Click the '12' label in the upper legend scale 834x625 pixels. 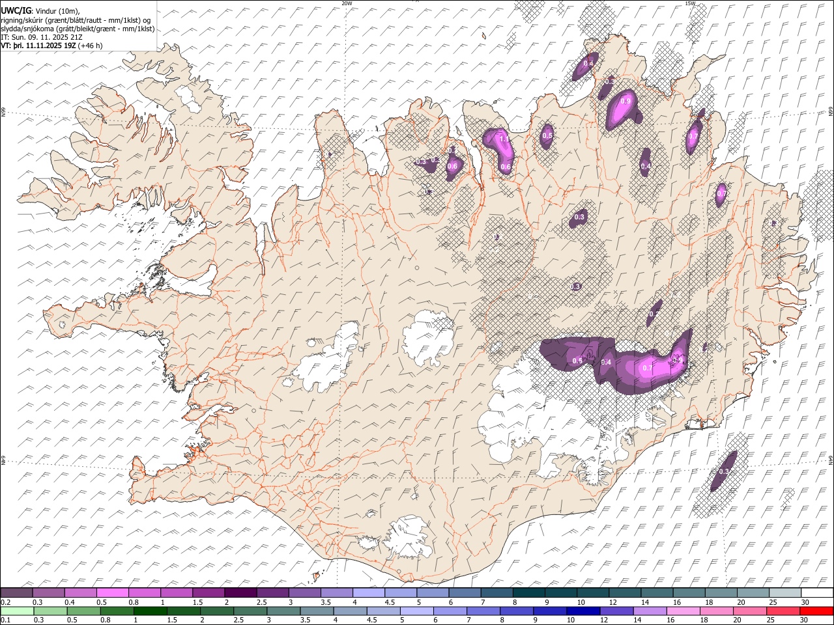[x=612, y=602]
